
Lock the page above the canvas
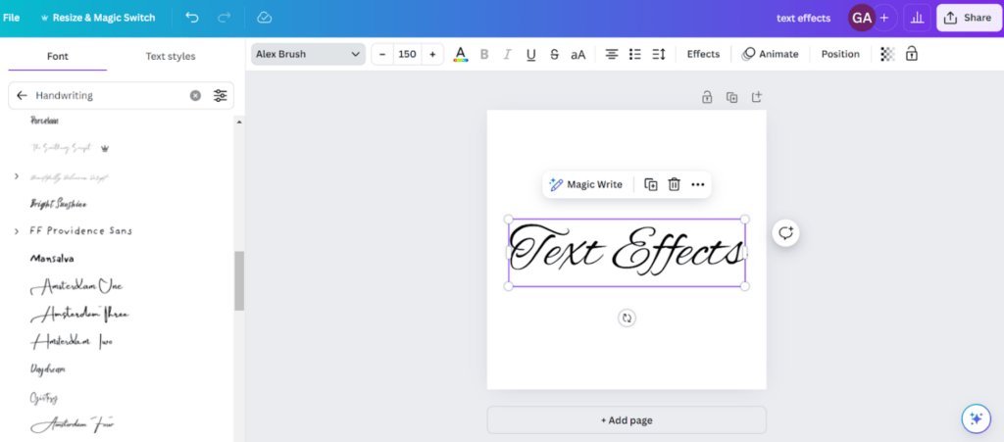pyautogui.click(x=707, y=97)
